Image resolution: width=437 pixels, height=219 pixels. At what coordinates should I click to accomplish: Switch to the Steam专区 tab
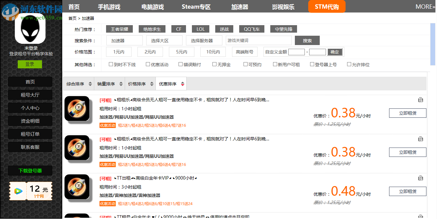point(196,7)
